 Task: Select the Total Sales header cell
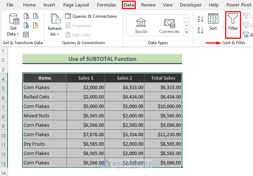pos(163,78)
